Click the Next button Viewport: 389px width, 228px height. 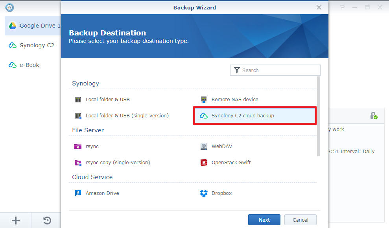264,220
